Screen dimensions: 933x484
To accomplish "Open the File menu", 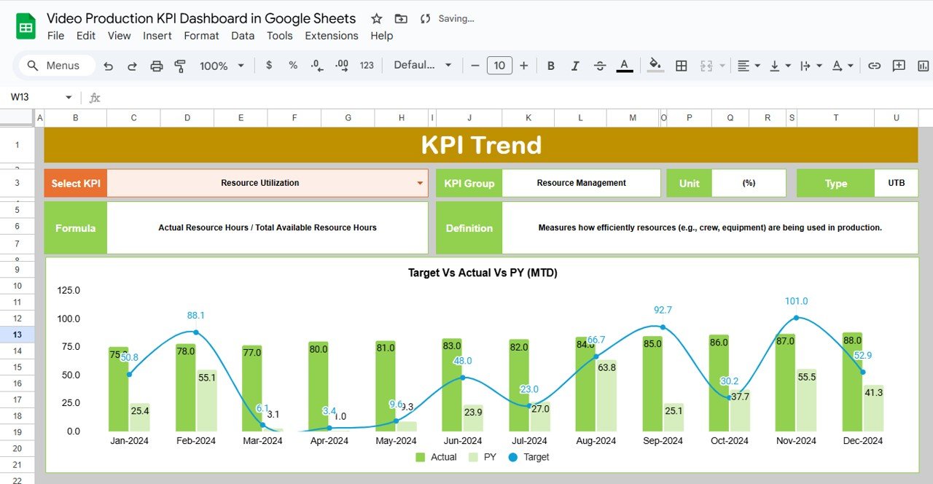I will [55, 36].
